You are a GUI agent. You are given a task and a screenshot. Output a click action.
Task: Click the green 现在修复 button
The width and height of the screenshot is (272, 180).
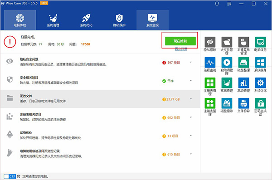pos(180,41)
